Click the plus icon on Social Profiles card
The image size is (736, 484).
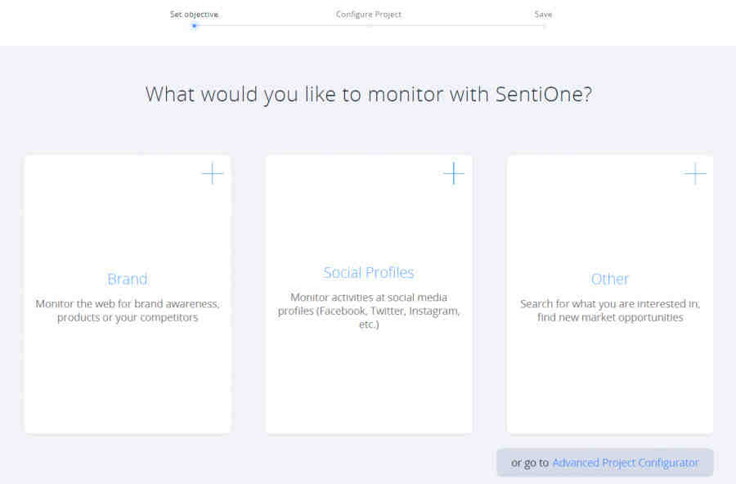(x=454, y=173)
